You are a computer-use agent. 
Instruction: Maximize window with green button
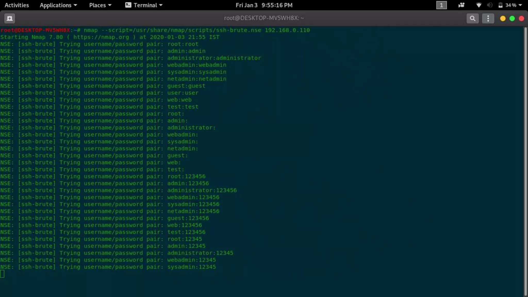[x=512, y=18]
